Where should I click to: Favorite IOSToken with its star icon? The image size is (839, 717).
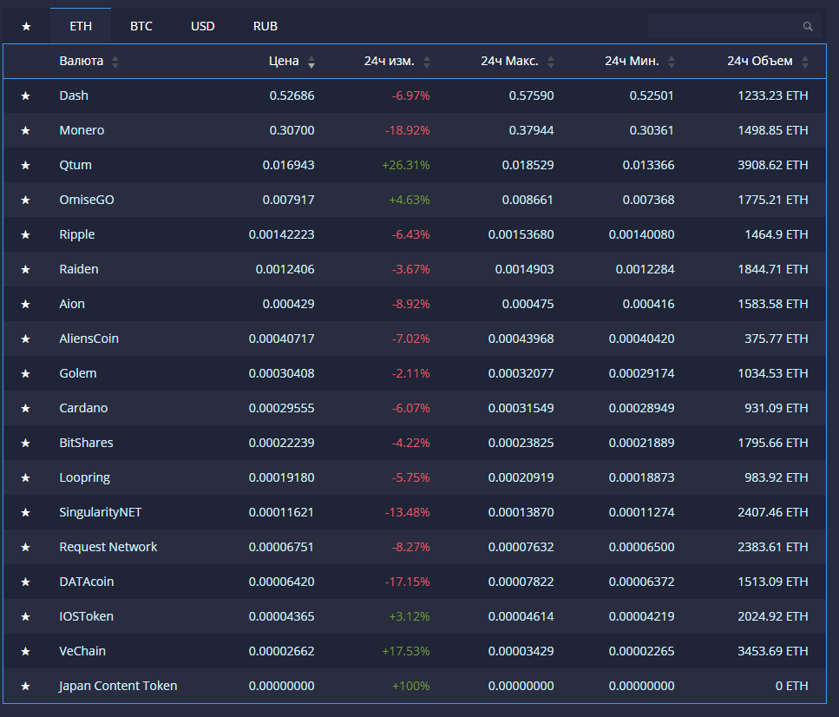point(26,616)
